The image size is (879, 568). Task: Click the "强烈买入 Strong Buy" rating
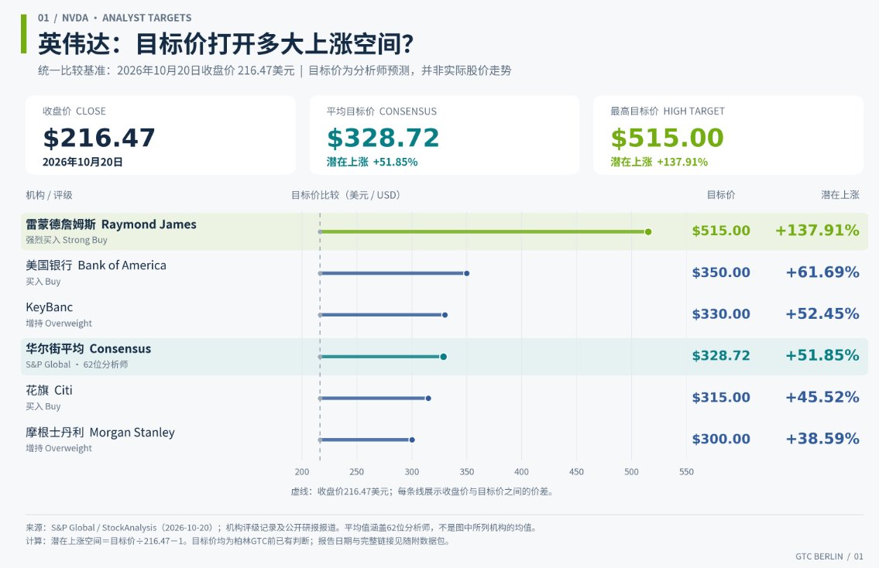67,240
